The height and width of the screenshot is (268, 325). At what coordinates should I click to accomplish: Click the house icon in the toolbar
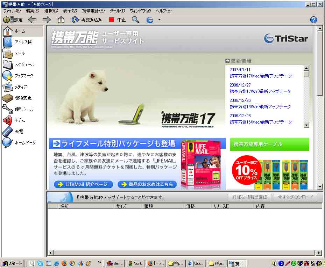coord(61,20)
